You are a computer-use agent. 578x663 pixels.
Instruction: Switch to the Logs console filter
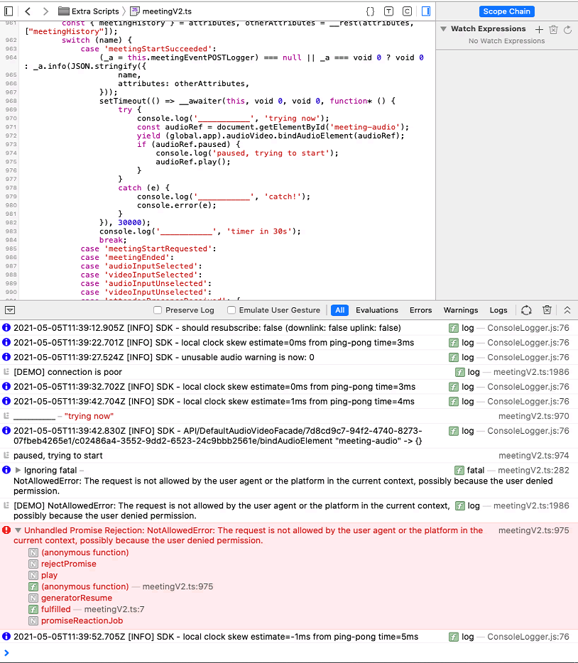[x=498, y=310]
